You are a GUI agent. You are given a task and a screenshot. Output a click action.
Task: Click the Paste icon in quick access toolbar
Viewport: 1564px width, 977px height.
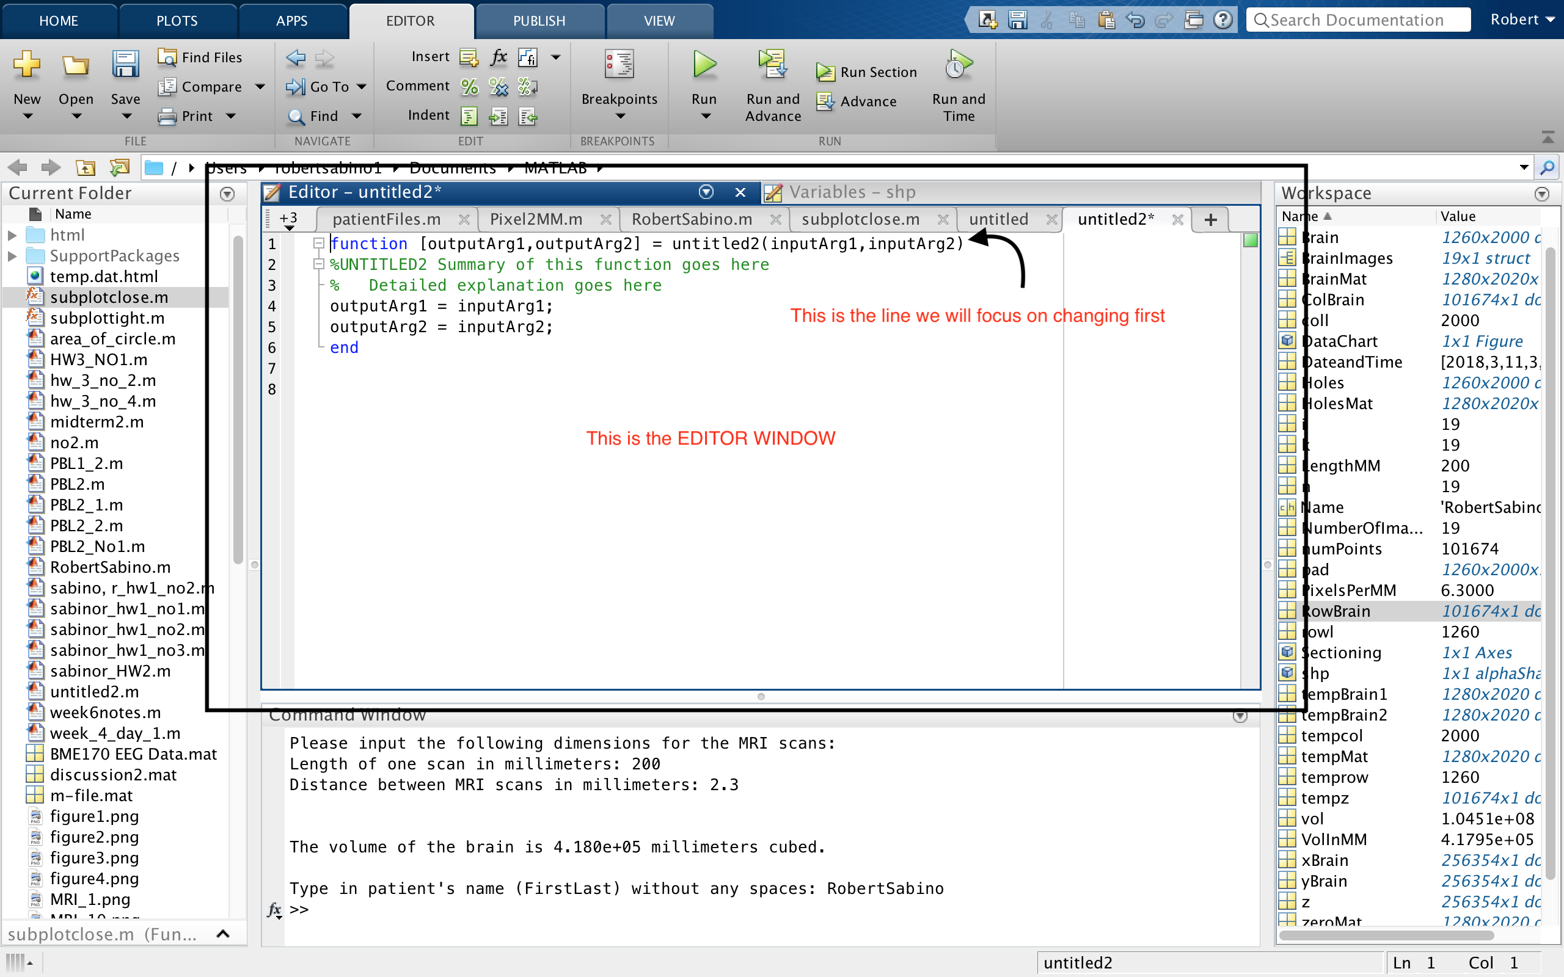(1106, 20)
